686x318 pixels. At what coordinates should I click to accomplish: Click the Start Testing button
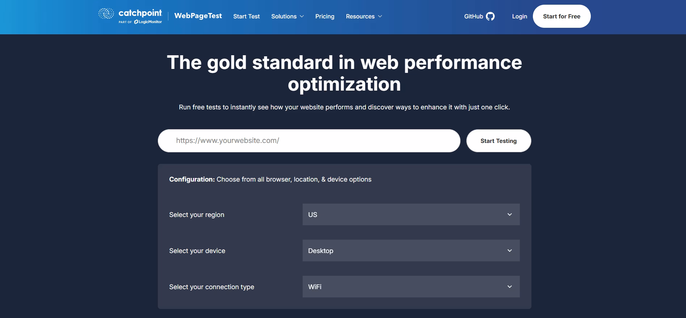click(x=498, y=141)
